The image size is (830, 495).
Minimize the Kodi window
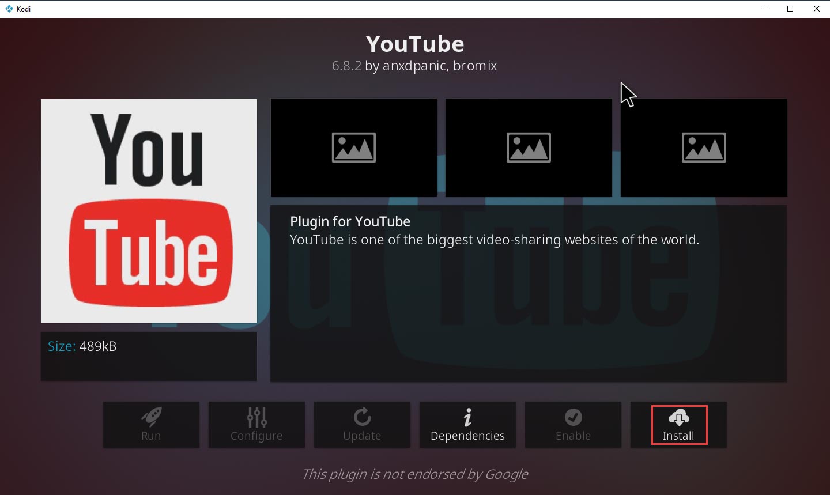pos(764,9)
